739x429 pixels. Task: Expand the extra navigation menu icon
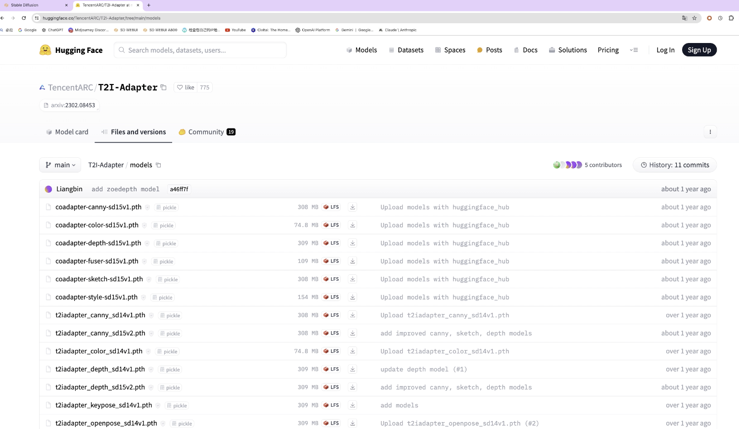coord(634,50)
